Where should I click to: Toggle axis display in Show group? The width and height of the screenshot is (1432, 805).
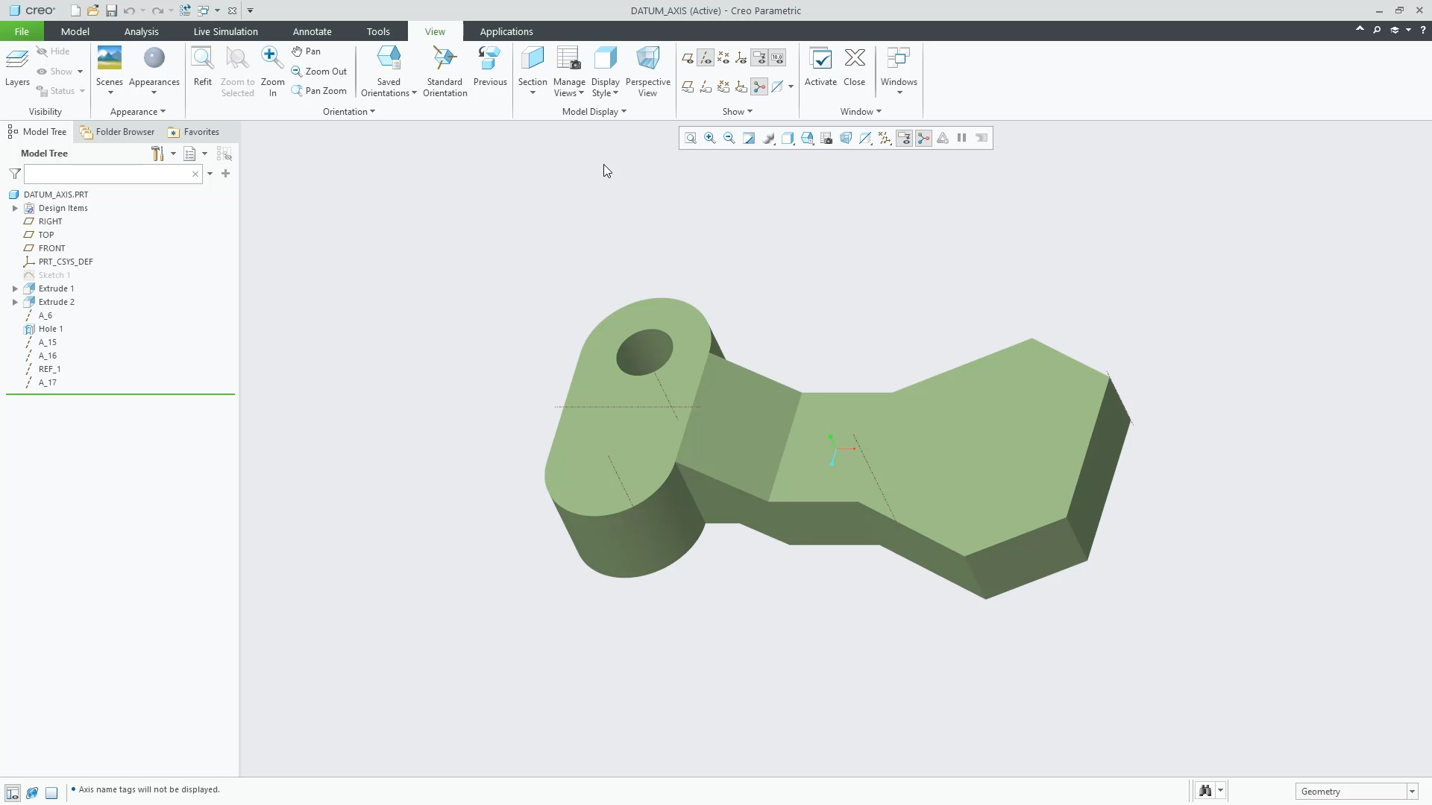706,57
